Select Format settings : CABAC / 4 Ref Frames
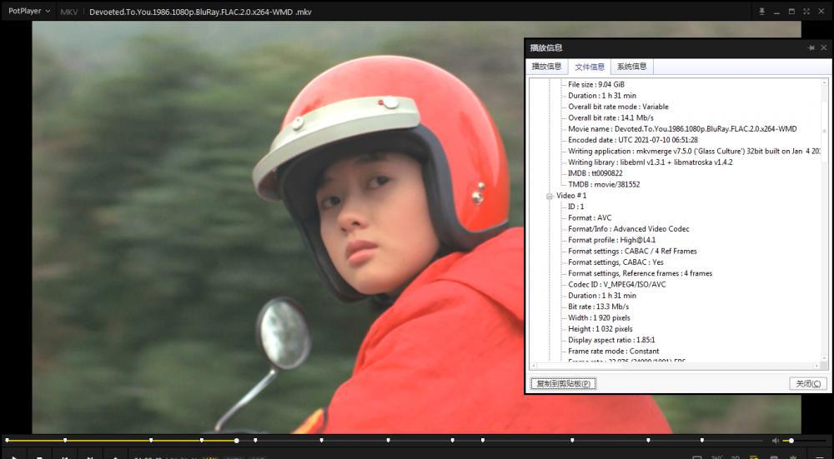The height and width of the screenshot is (459, 834). (632, 252)
